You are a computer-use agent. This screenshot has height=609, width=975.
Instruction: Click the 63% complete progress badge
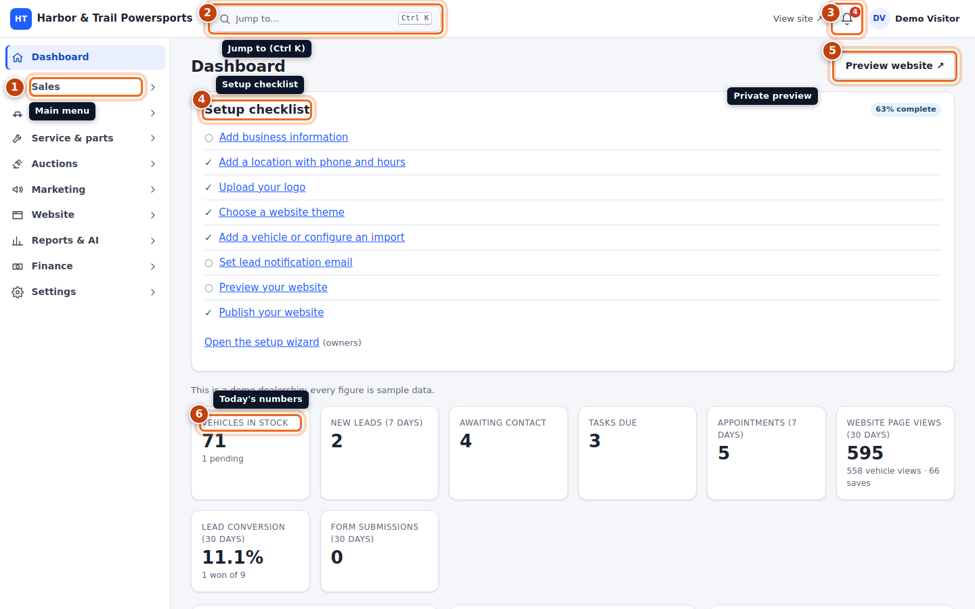click(906, 109)
